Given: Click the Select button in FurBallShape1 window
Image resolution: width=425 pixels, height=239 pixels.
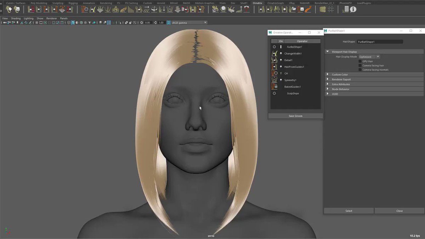Looking at the screenshot, I should (349, 211).
